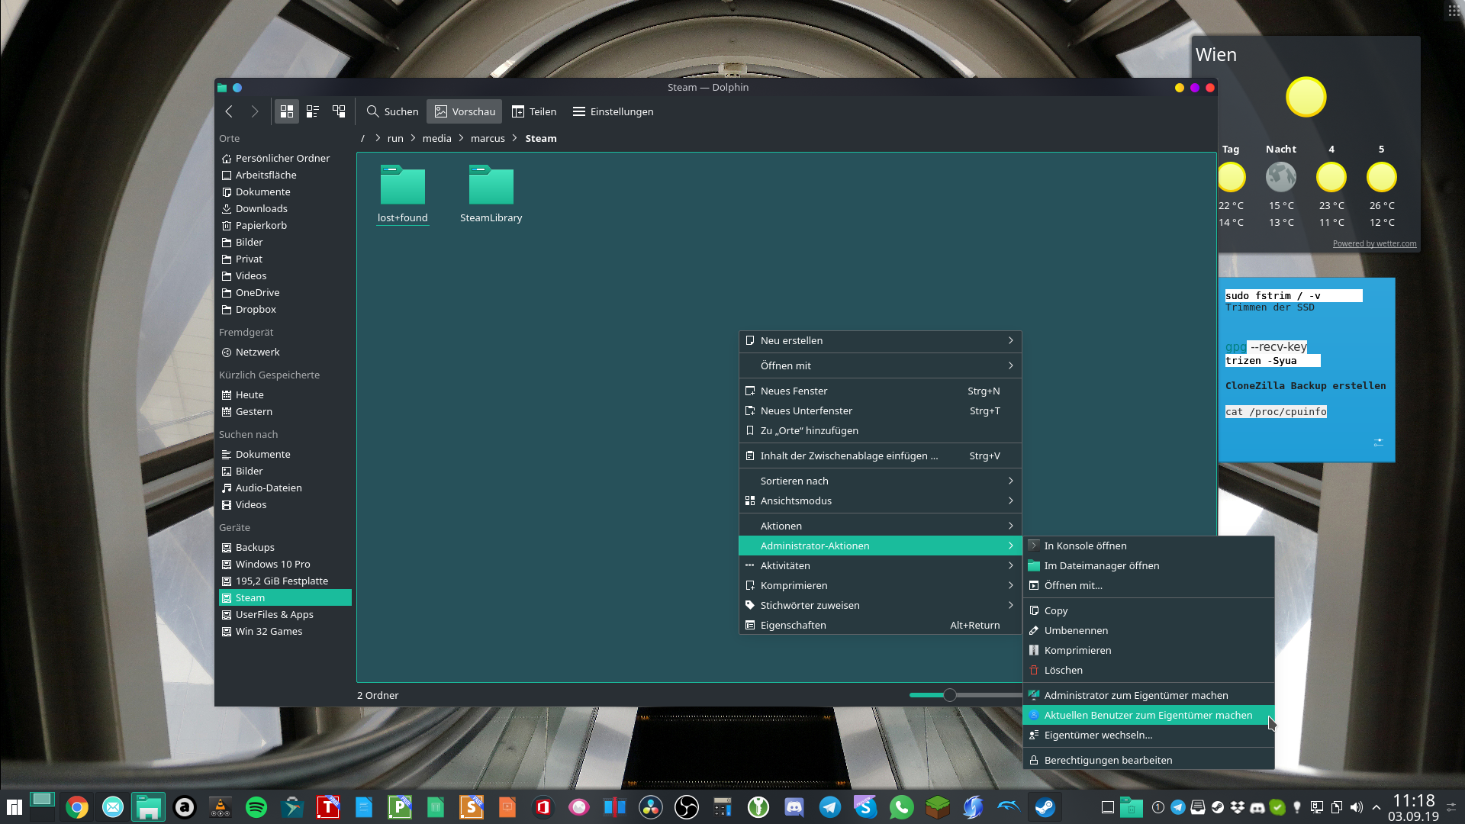The image size is (1465, 824).
Task: Open the Spotify icon in taskbar
Action: tap(256, 807)
